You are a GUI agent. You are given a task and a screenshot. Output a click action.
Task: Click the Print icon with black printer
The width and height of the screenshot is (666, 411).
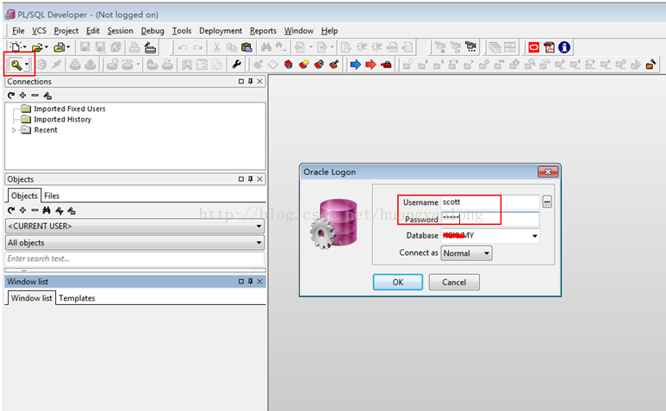point(150,47)
